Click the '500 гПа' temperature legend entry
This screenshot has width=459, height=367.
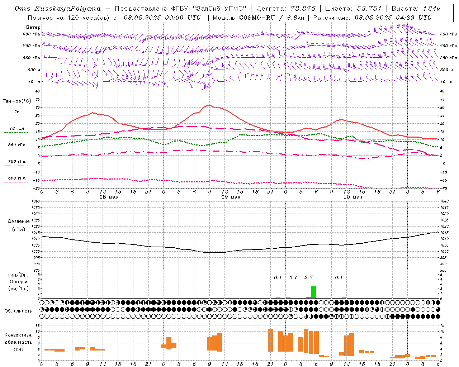point(16,178)
